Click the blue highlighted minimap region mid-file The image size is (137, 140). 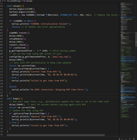coord(128,59)
